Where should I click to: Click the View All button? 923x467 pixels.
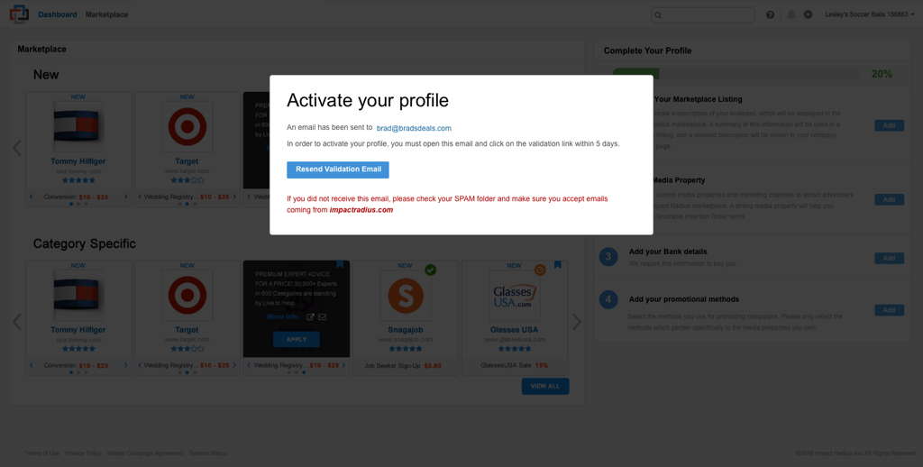coord(545,387)
